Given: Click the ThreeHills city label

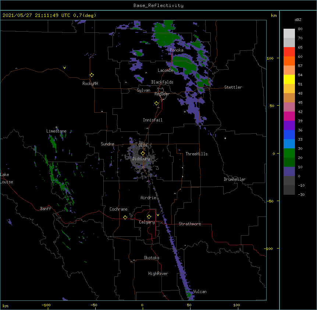Looking at the screenshot, I should tap(196, 154).
